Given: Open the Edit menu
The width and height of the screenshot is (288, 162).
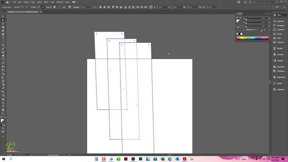Looking at the screenshot, I should [20, 2].
